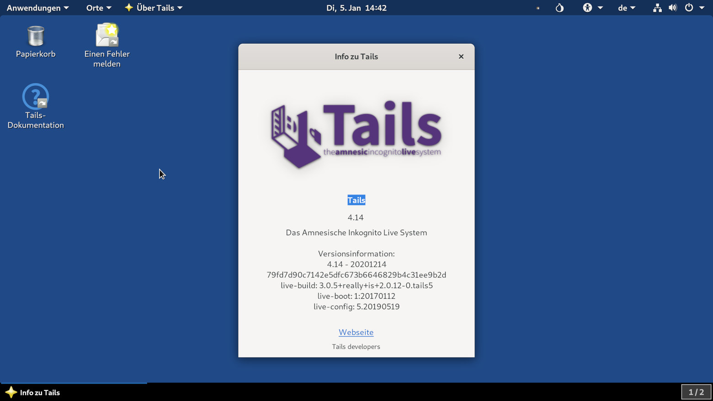Click the live-build version line
Screen dimensions: 713x401
click(x=356, y=285)
